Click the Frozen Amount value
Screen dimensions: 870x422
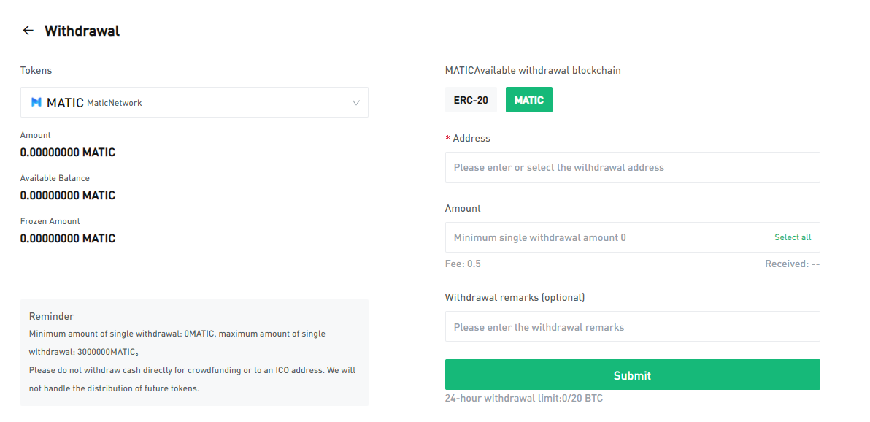[x=68, y=239]
